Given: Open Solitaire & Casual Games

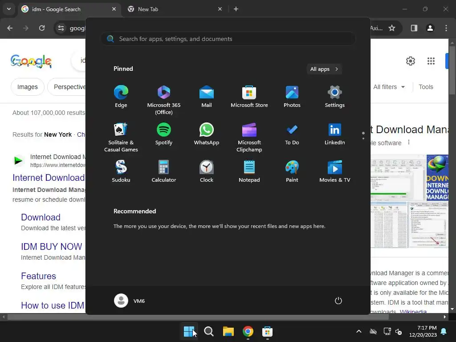Looking at the screenshot, I should pos(121,138).
